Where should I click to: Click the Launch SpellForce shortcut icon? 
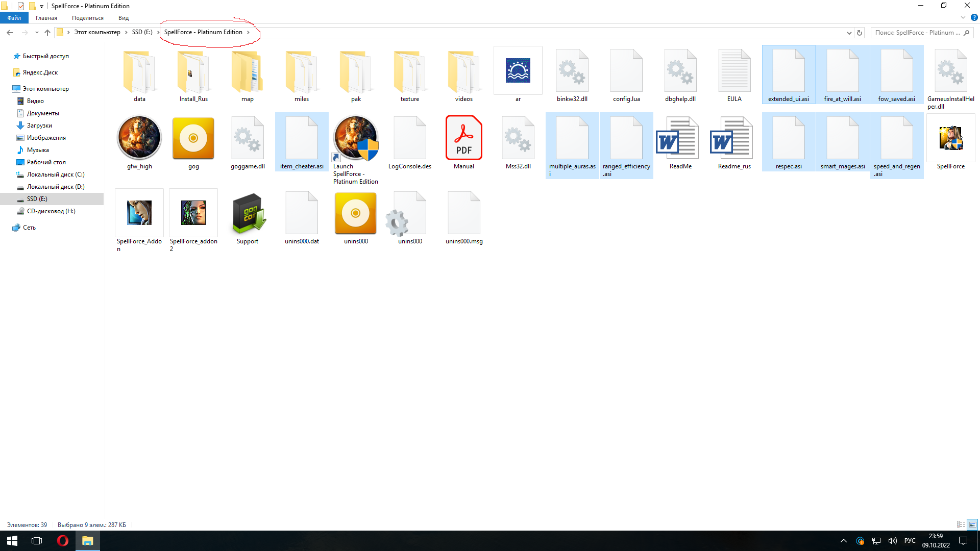click(x=356, y=138)
